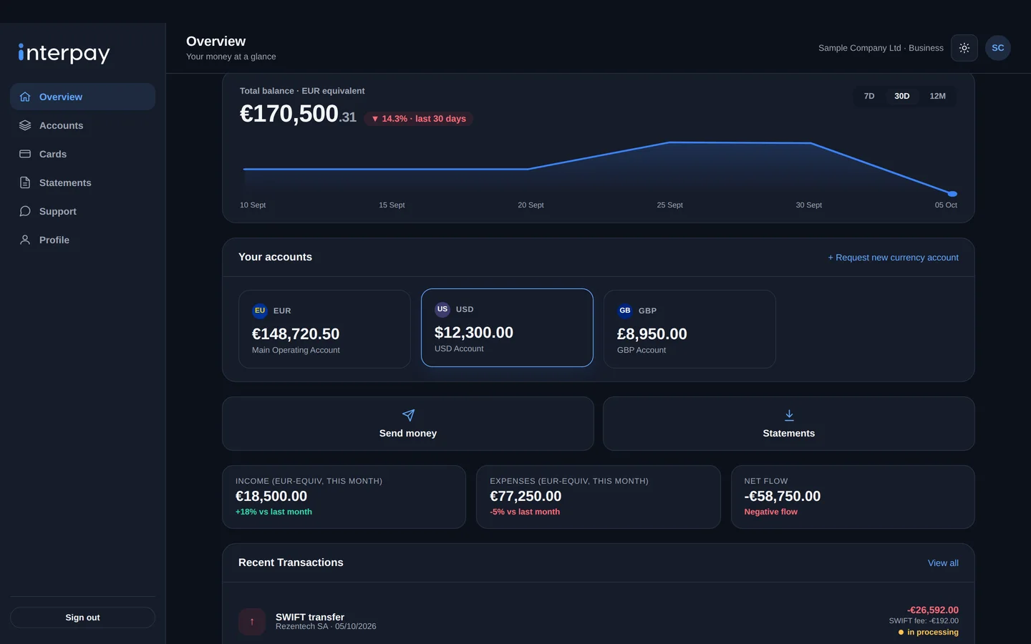Viewport: 1031px width, 644px height.
Task: Click the paper plane Send money icon
Action: 408,415
